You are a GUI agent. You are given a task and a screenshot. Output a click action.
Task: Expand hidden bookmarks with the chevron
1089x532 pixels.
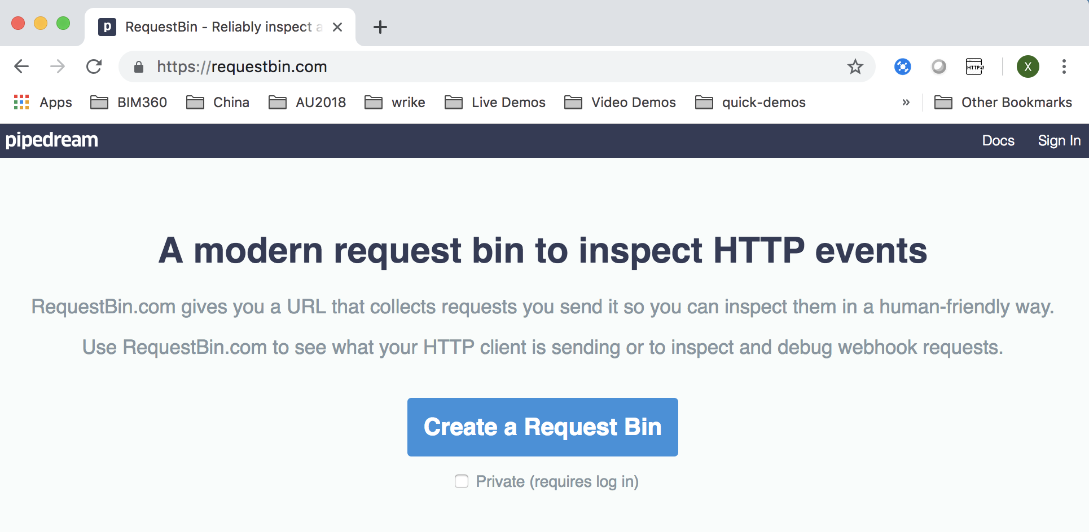pyautogui.click(x=906, y=102)
